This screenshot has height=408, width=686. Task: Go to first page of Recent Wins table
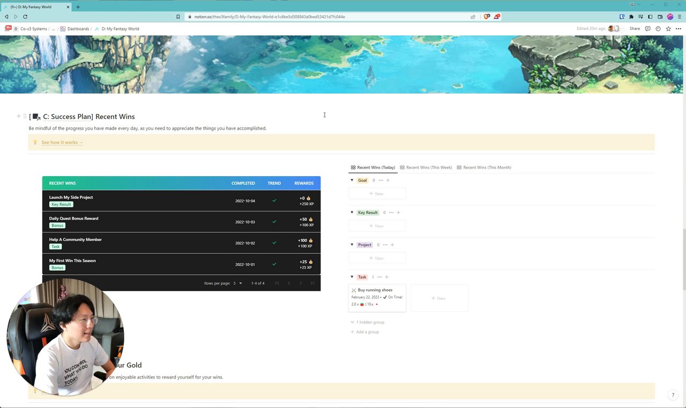coord(277,283)
